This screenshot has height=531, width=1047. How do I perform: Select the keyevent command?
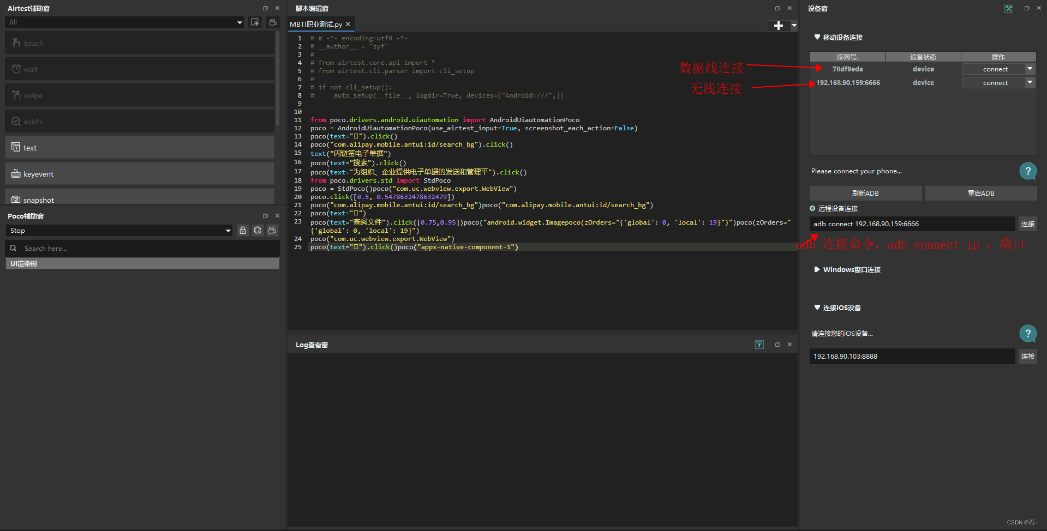(x=140, y=174)
